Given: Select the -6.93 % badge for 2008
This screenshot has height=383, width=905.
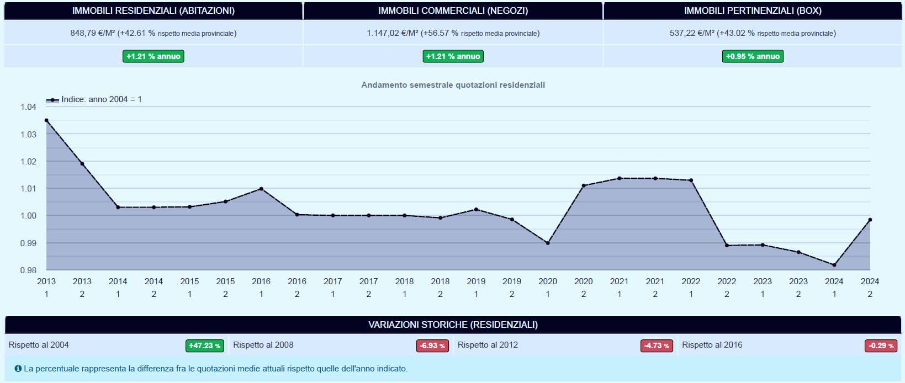Looking at the screenshot, I should point(432,345).
